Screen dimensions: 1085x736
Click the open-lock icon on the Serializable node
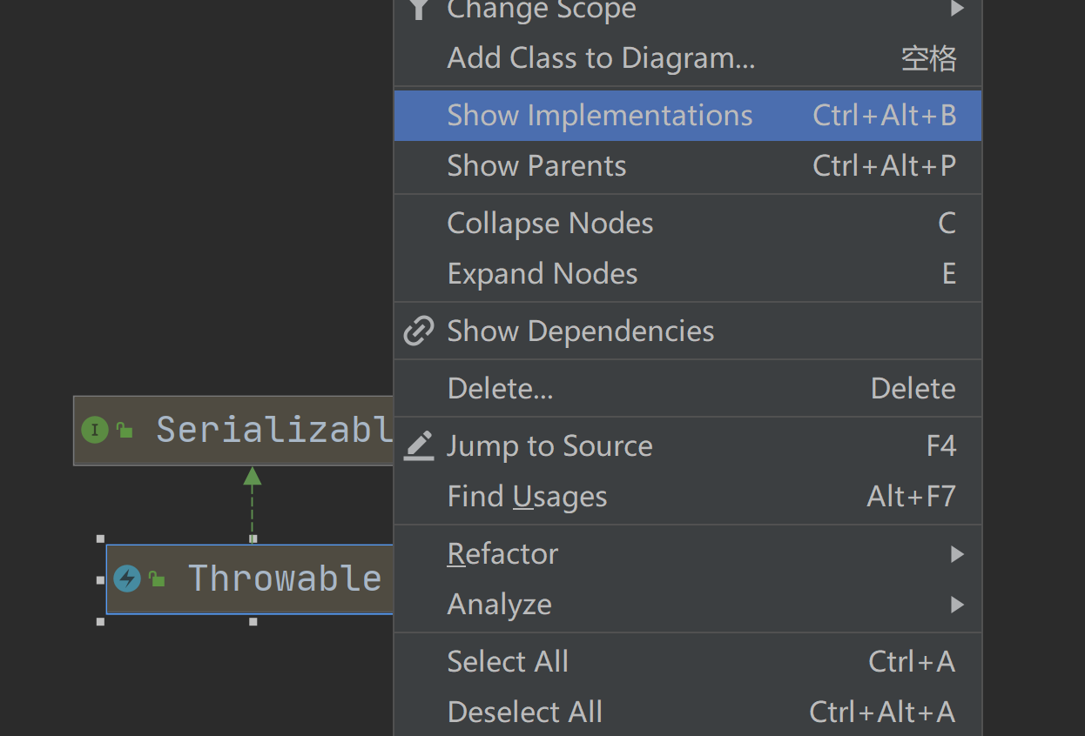pyautogui.click(x=123, y=430)
